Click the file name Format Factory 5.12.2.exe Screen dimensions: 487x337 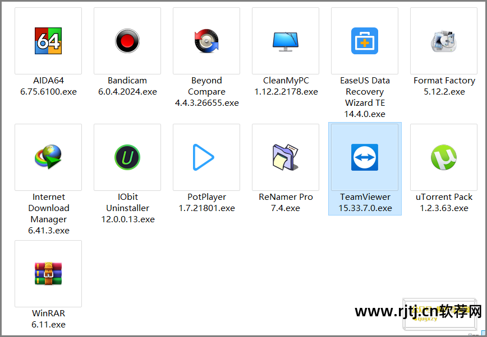point(444,86)
